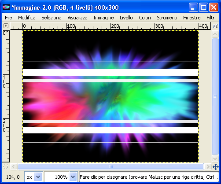Expand the 100% zoom dropdown arrow
The width and height of the screenshot is (221, 184).
[73, 177]
